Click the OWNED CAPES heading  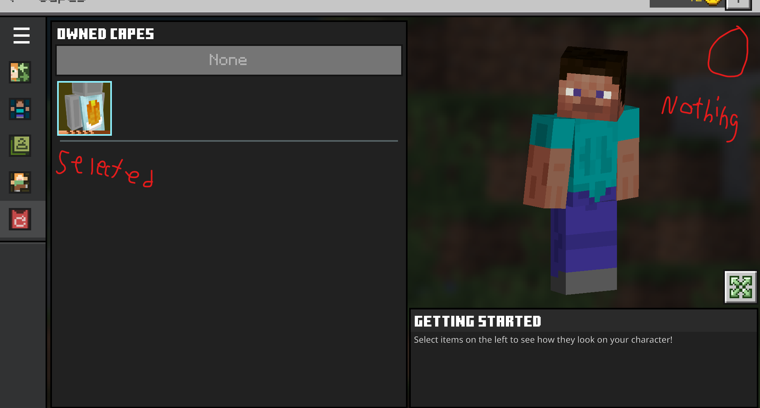point(105,34)
